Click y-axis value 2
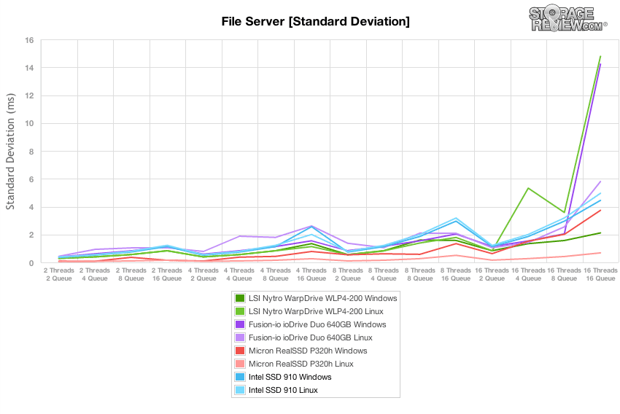The height and width of the screenshot is (414, 620). (31, 235)
